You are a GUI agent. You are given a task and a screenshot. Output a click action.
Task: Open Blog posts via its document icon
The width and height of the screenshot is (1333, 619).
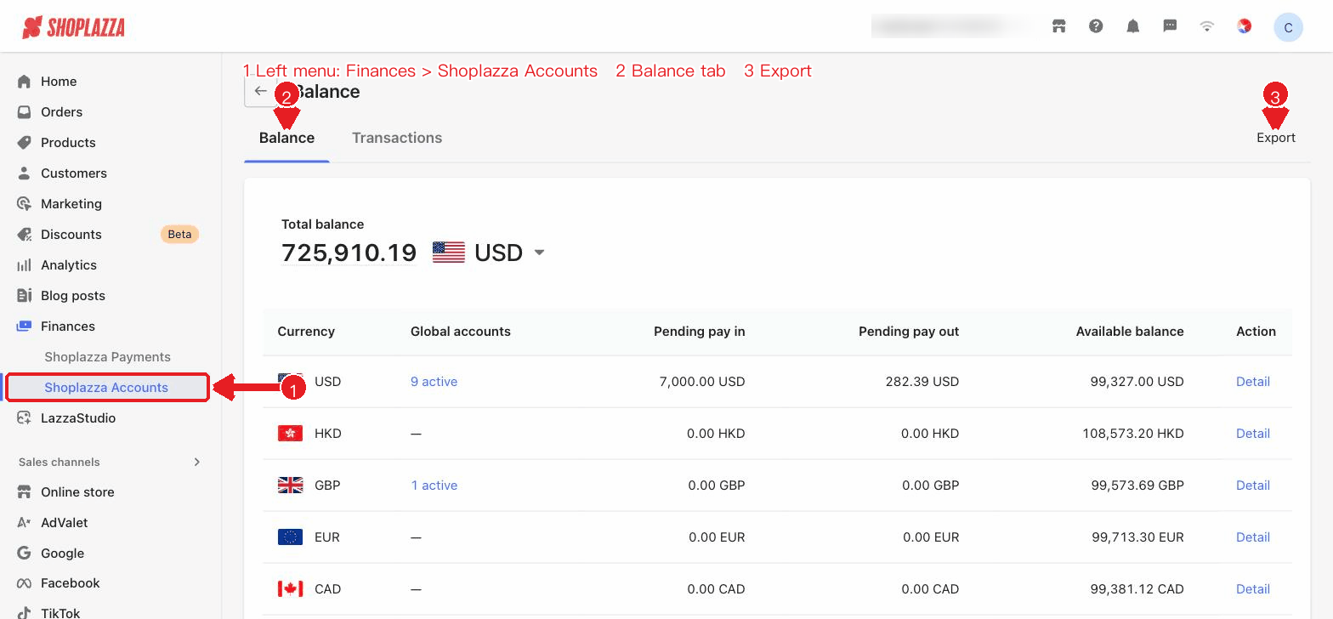[x=24, y=296]
